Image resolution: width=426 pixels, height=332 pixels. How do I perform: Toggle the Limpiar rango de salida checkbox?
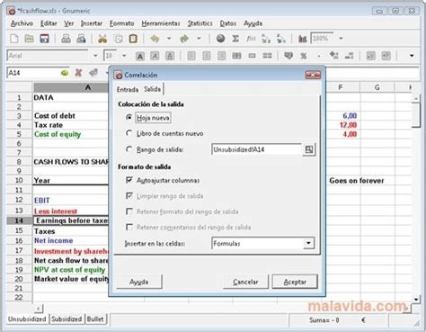[129, 196]
